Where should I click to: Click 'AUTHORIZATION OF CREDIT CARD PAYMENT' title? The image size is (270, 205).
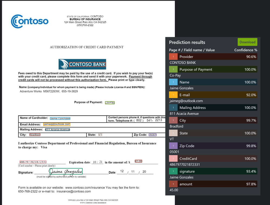[x=86, y=47]
